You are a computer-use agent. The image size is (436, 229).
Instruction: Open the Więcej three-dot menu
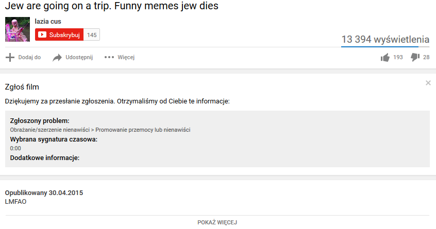click(109, 58)
